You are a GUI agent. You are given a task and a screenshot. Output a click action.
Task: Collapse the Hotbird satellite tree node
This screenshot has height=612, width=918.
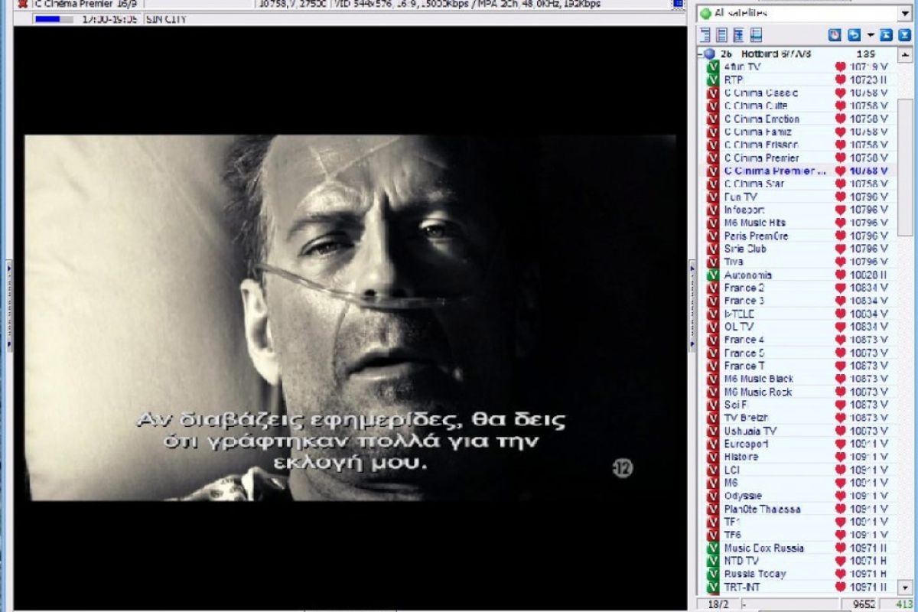699,54
